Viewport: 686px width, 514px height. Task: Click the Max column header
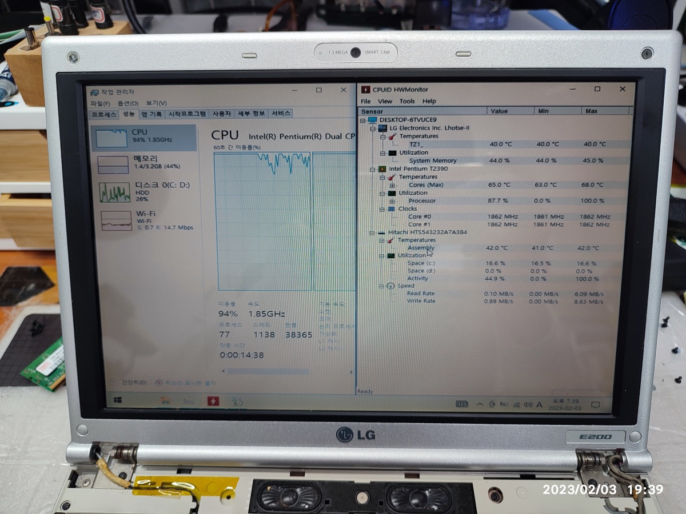[606, 111]
